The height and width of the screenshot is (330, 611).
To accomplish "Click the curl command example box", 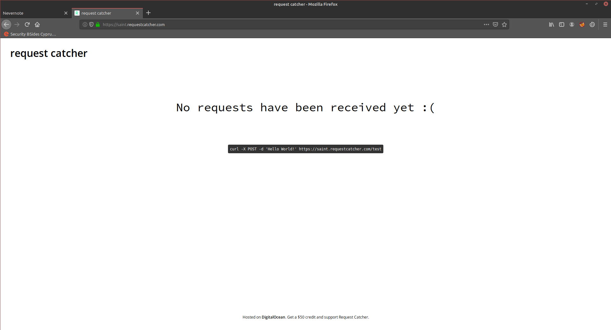I will [x=305, y=149].
